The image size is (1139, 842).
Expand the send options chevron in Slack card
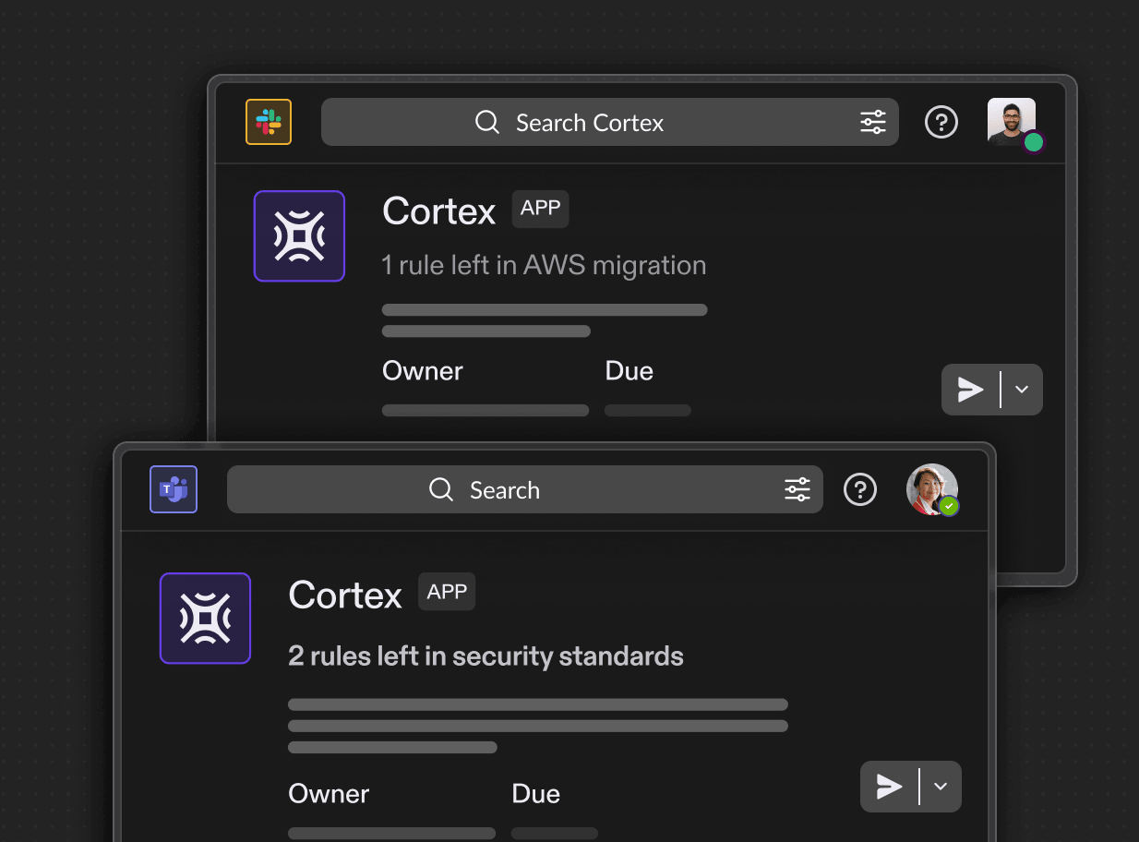pos(1021,389)
